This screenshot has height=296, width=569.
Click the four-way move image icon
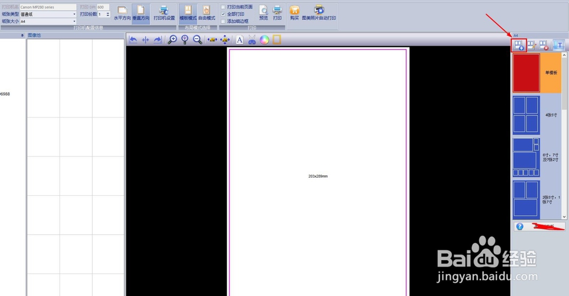point(225,40)
